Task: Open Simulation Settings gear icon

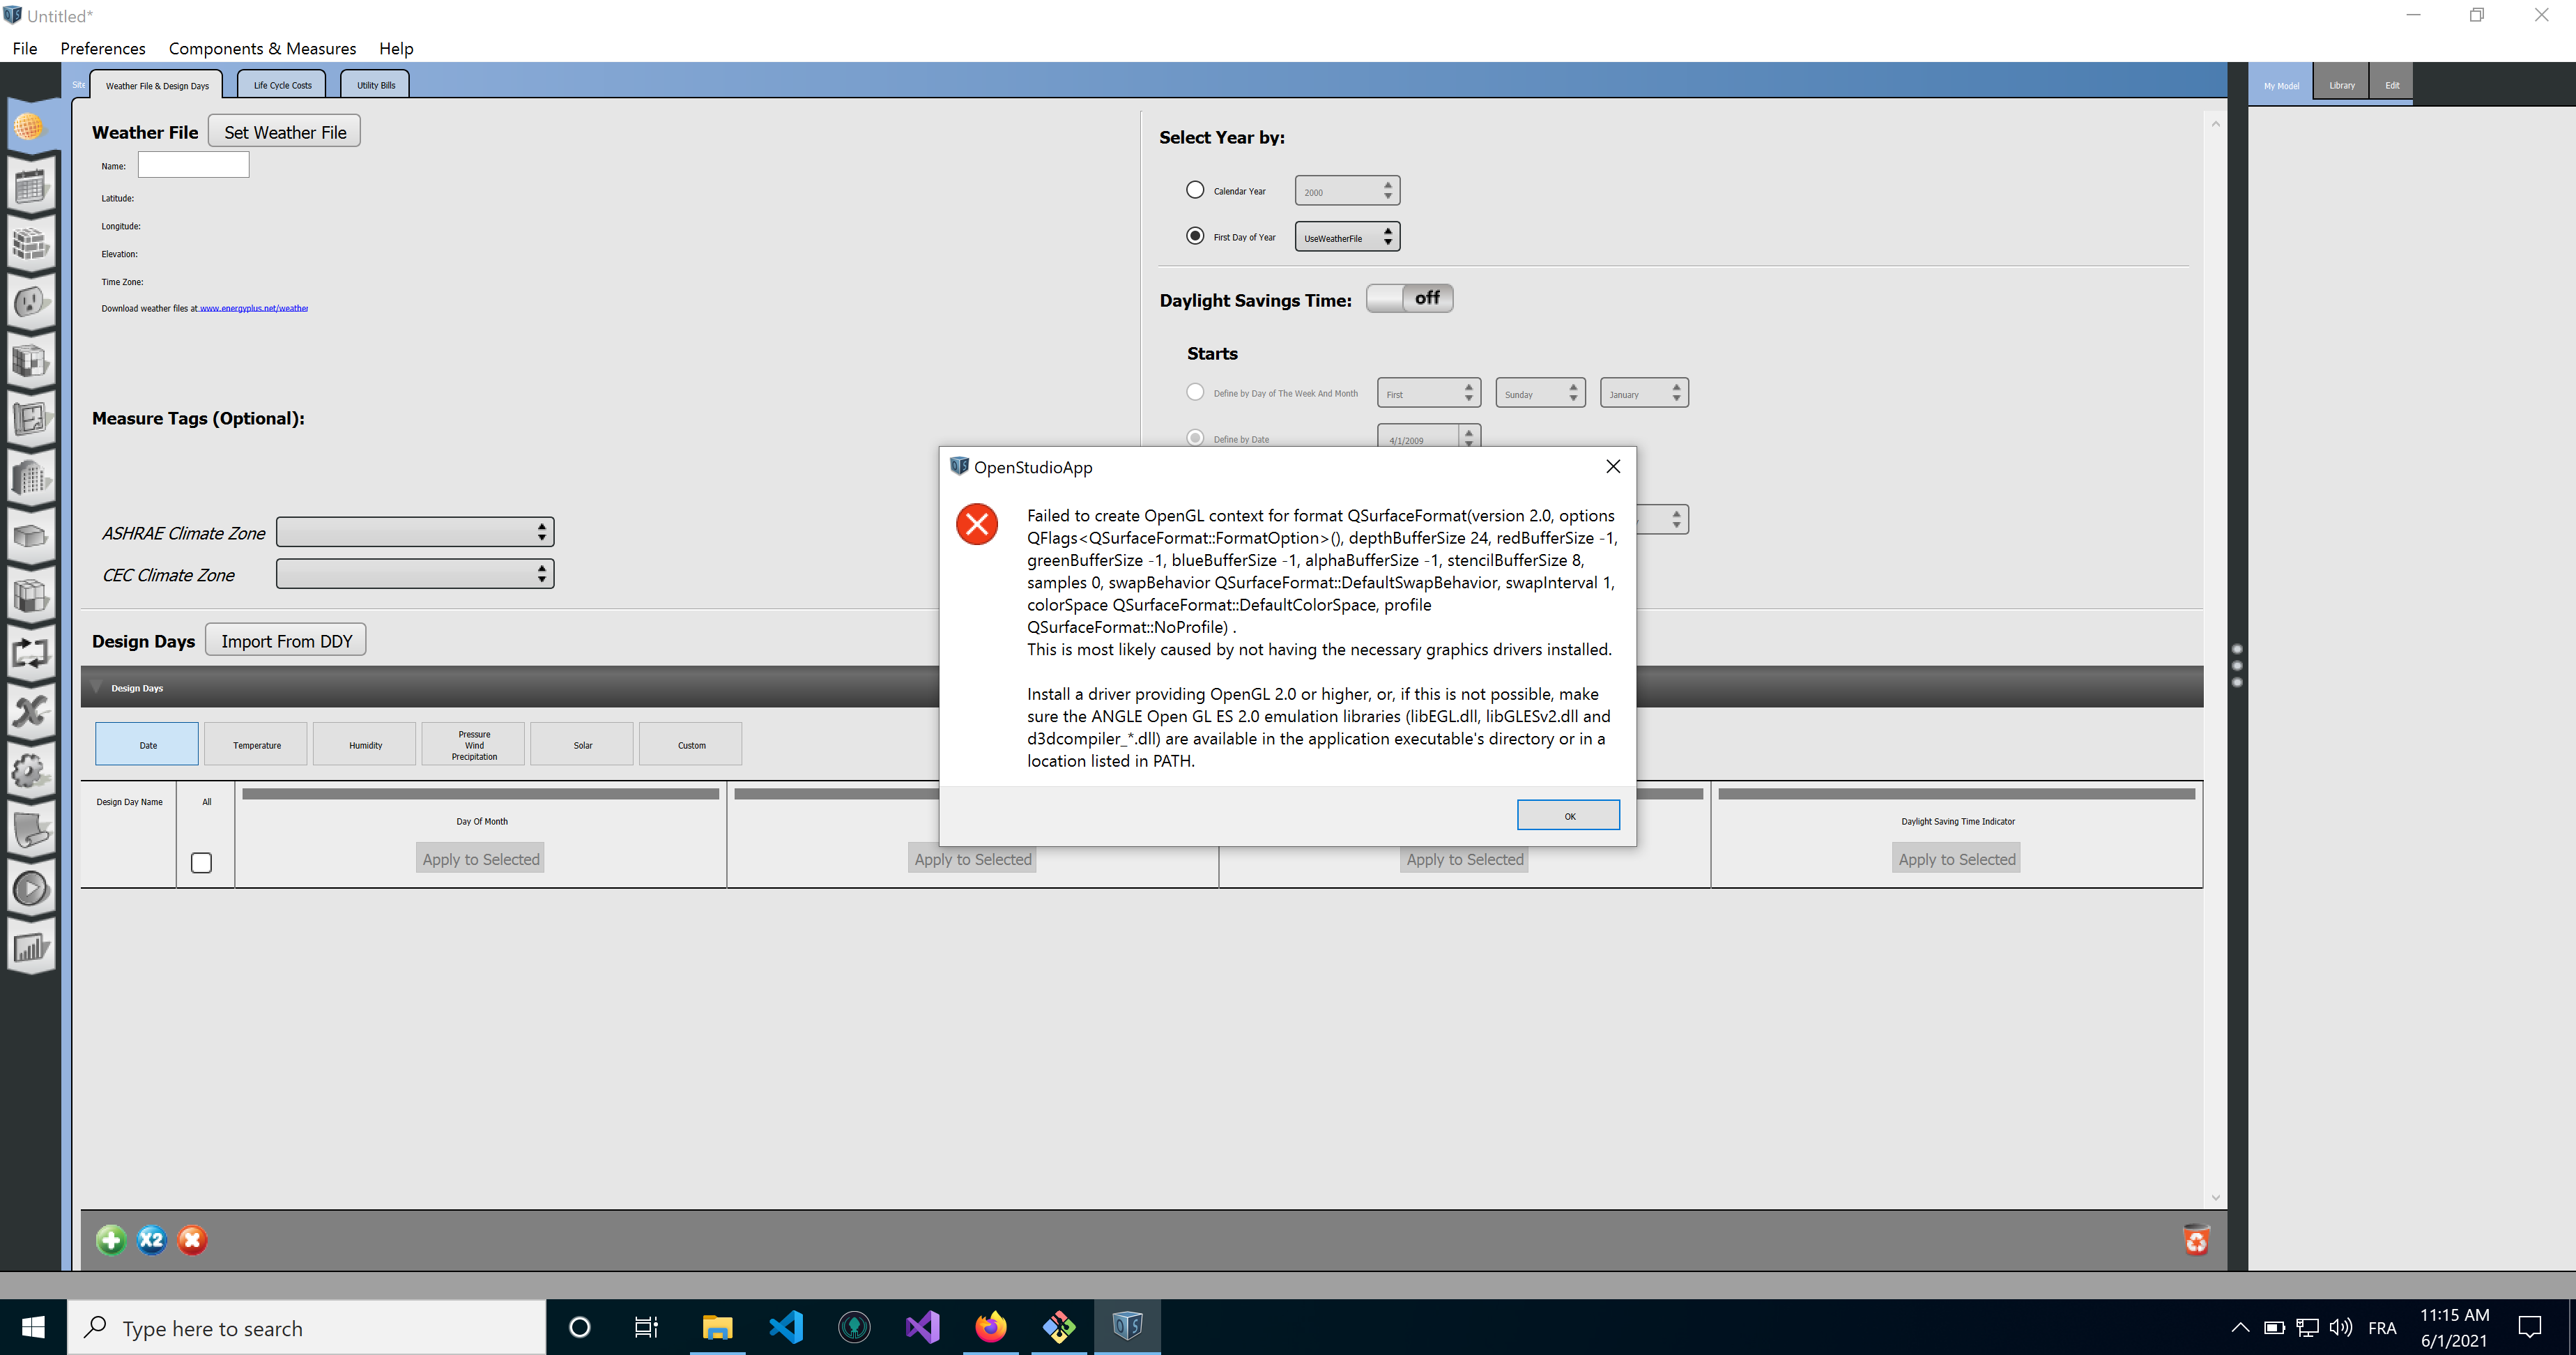Action: (x=31, y=771)
